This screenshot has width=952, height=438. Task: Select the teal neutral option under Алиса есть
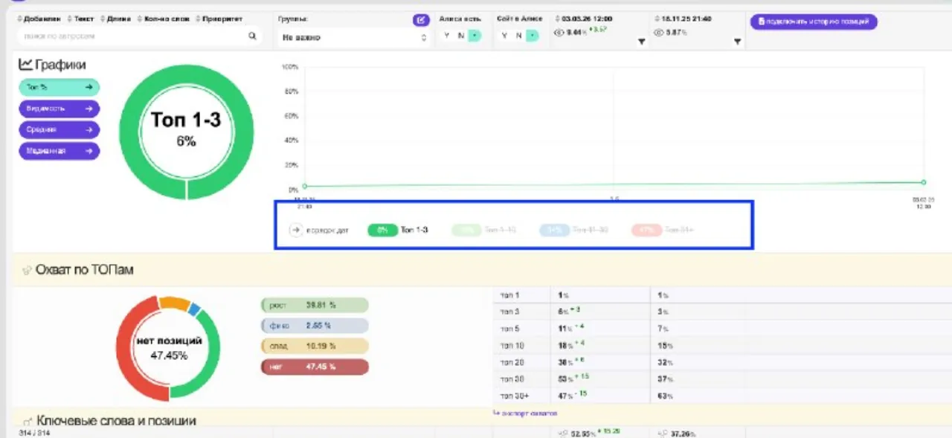475,36
